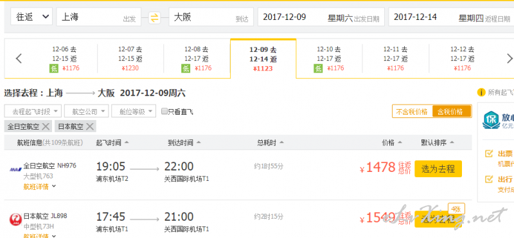Open the 往返 trip type dropdown

coord(31,17)
